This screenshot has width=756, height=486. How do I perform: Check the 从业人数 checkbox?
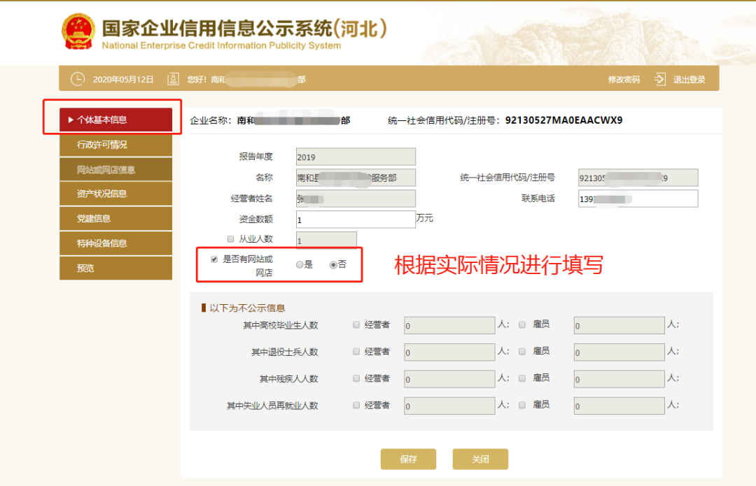230,238
